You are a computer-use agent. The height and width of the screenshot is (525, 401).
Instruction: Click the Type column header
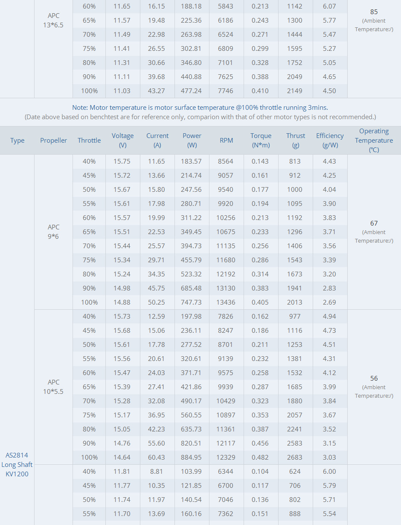coord(17,141)
